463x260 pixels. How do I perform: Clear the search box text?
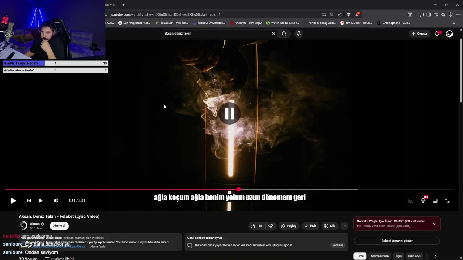[273, 34]
